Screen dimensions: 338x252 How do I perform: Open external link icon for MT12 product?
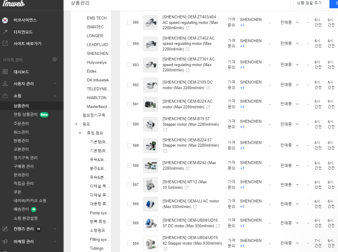(x=187, y=188)
